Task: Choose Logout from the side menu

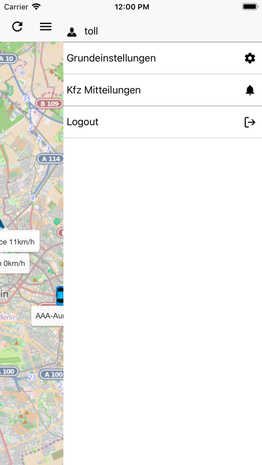Action: coord(162,122)
